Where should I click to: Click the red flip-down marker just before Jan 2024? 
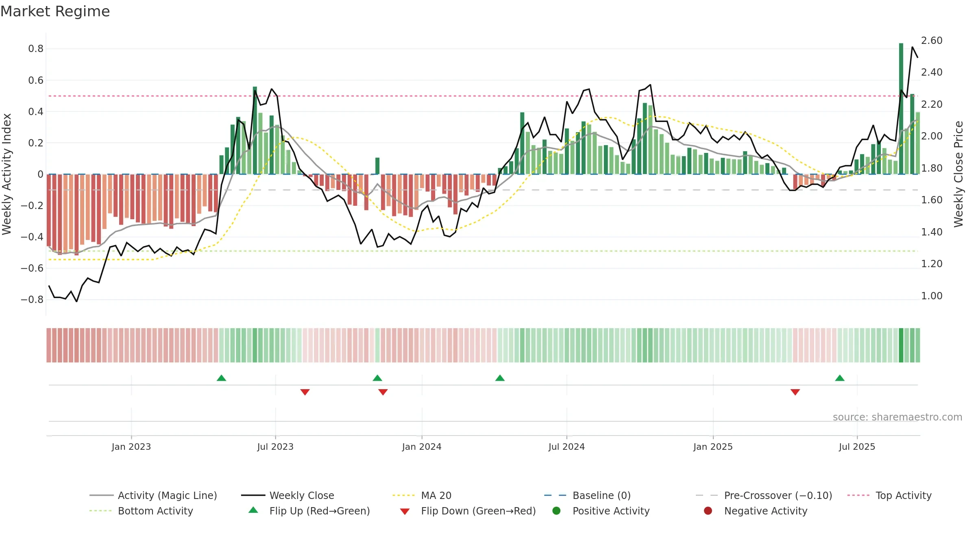pyautogui.click(x=383, y=392)
